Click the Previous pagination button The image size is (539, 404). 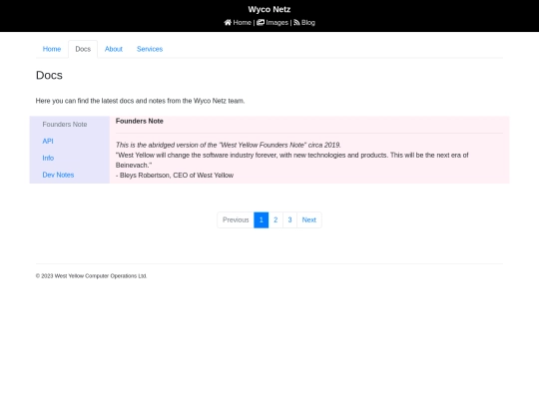point(236,219)
